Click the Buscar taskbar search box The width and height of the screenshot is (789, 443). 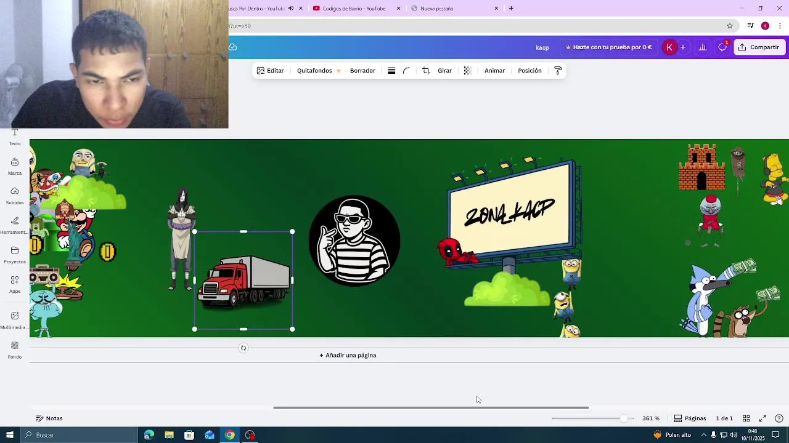pos(79,435)
